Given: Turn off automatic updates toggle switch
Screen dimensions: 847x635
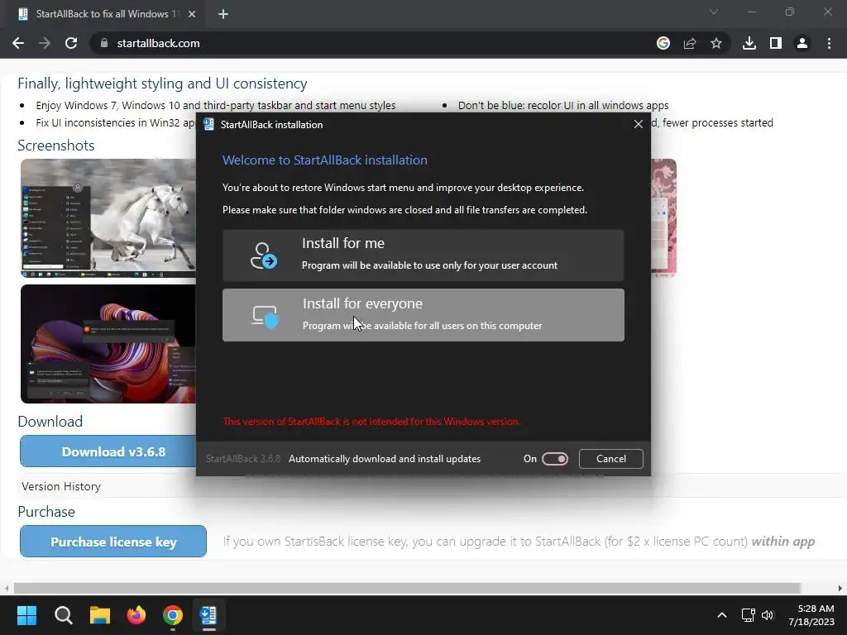Looking at the screenshot, I should 555,458.
